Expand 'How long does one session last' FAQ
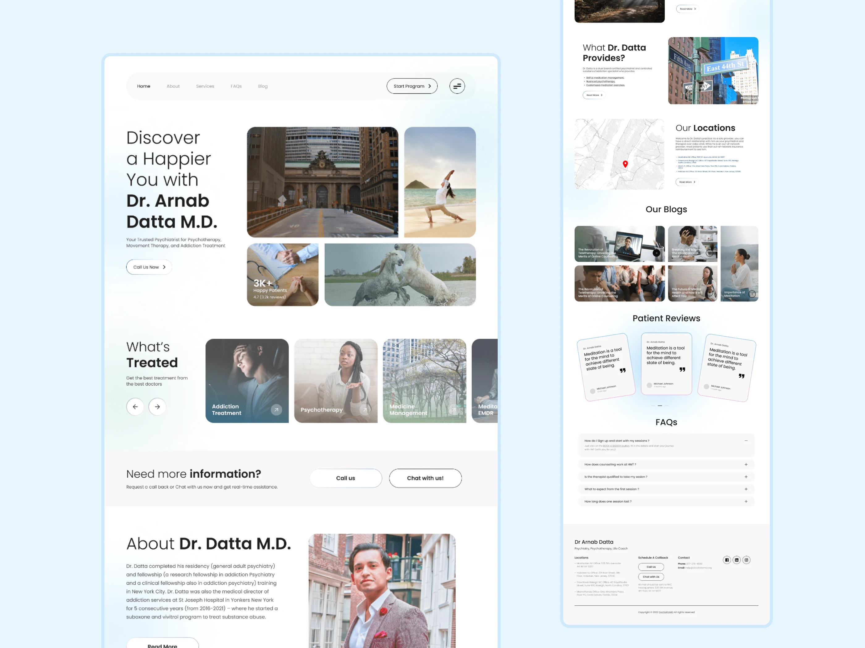The width and height of the screenshot is (865, 648). click(x=746, y=501)
